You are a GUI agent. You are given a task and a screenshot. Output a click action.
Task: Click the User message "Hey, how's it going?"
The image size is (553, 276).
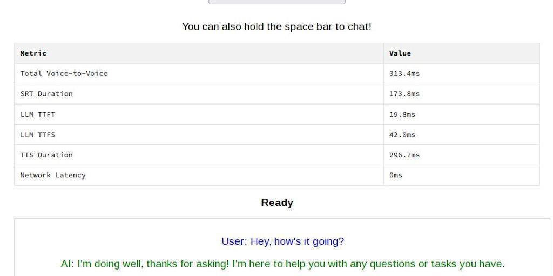pyautogui.click(x=282, y=241)
